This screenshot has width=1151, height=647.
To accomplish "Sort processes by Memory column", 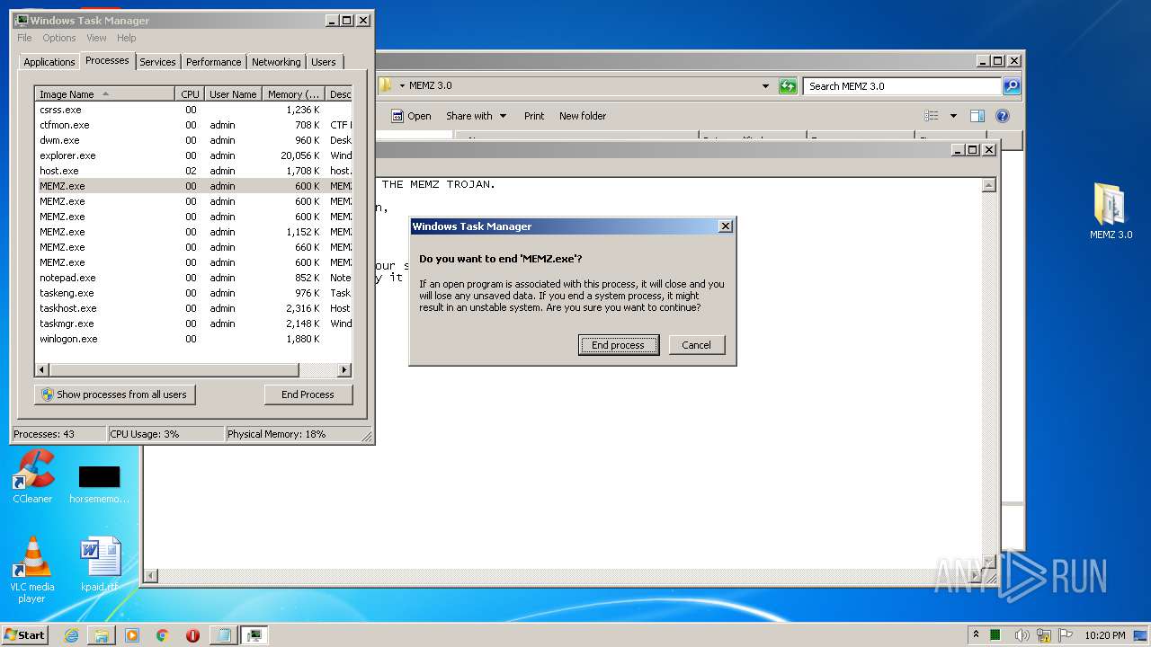I will pyautogui.click(x=294, y=94).
